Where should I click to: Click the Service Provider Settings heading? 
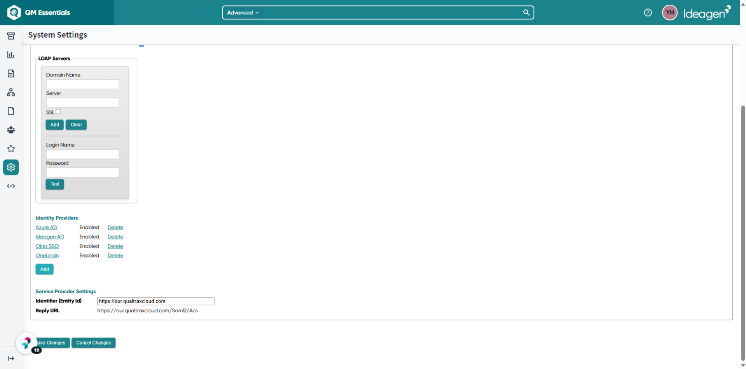pyautogui.click(x=66, y=291)
